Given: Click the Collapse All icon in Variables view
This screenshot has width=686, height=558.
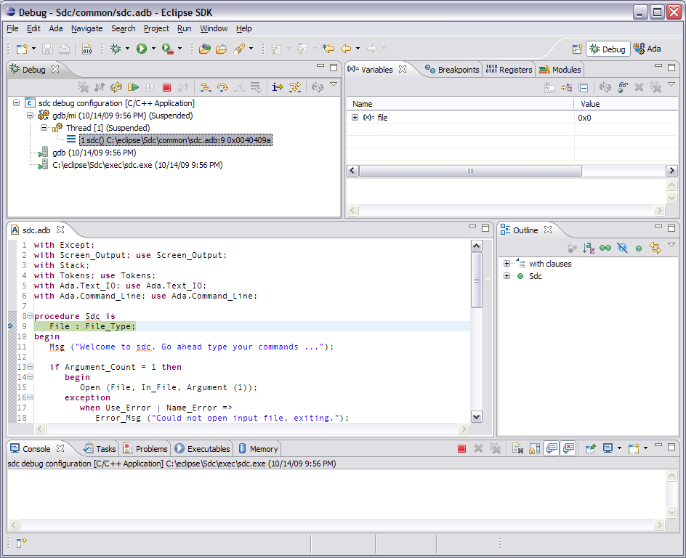Looking at the screenshot, I should [584, 87].
